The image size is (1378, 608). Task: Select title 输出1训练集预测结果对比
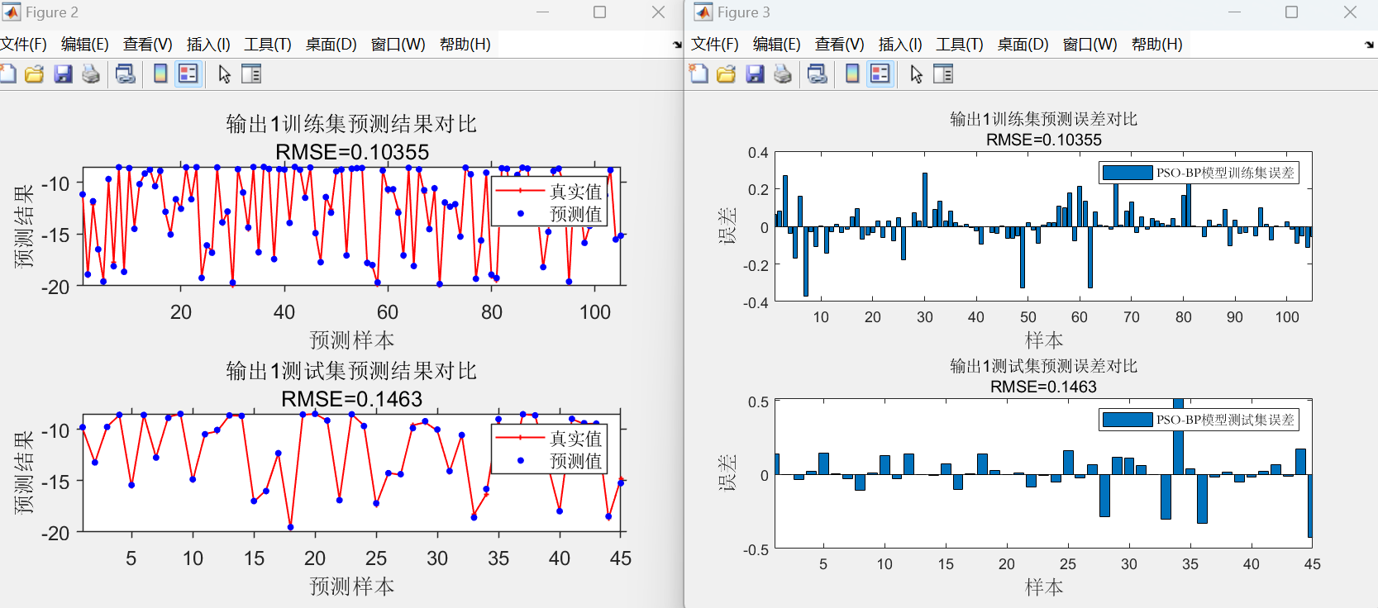(351, 124)
